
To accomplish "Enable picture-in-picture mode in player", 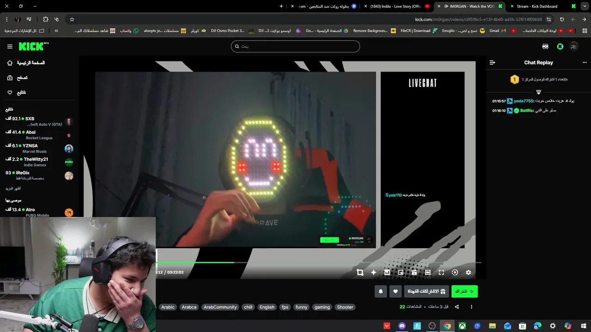I will (401, 273).
